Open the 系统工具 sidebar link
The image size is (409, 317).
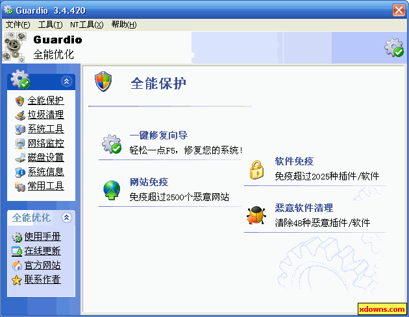coord(46,129)
